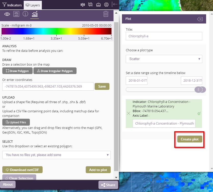Click the 'Scale - milligram m-3' label
This screenshot has height=192, width=213.
(16, 26)
